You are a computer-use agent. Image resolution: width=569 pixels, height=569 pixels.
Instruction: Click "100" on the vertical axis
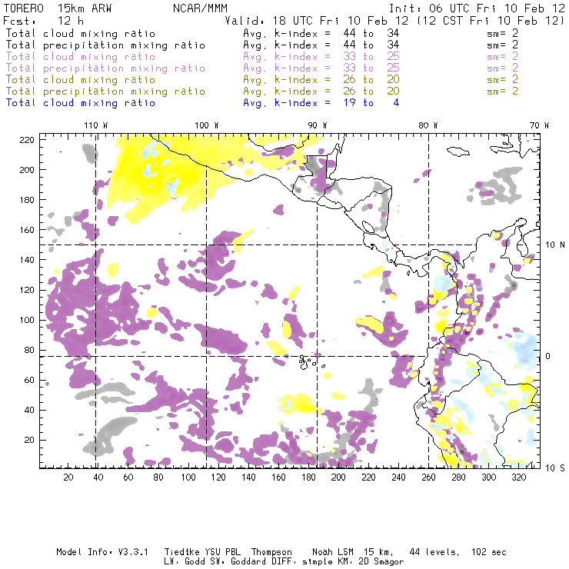[x=27, y=320]
